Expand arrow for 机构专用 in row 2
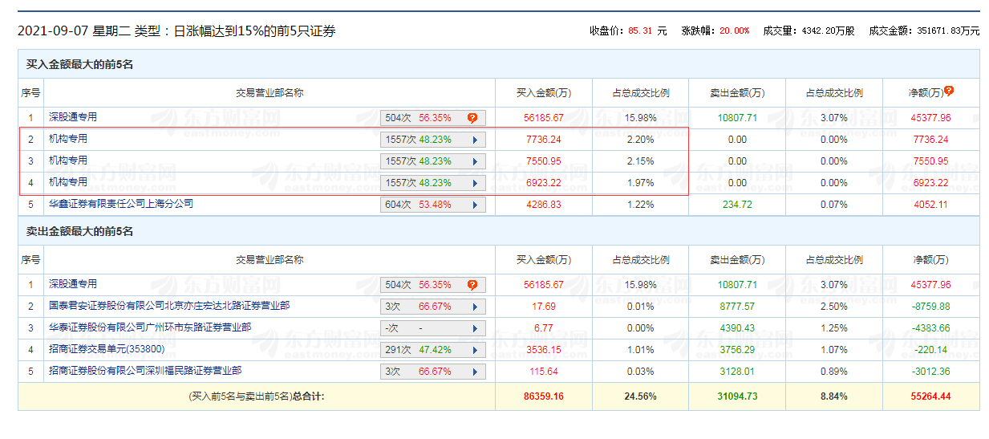The height and width of the screenshot is (439, 989). pyautogui.click(x=475, y=140)
